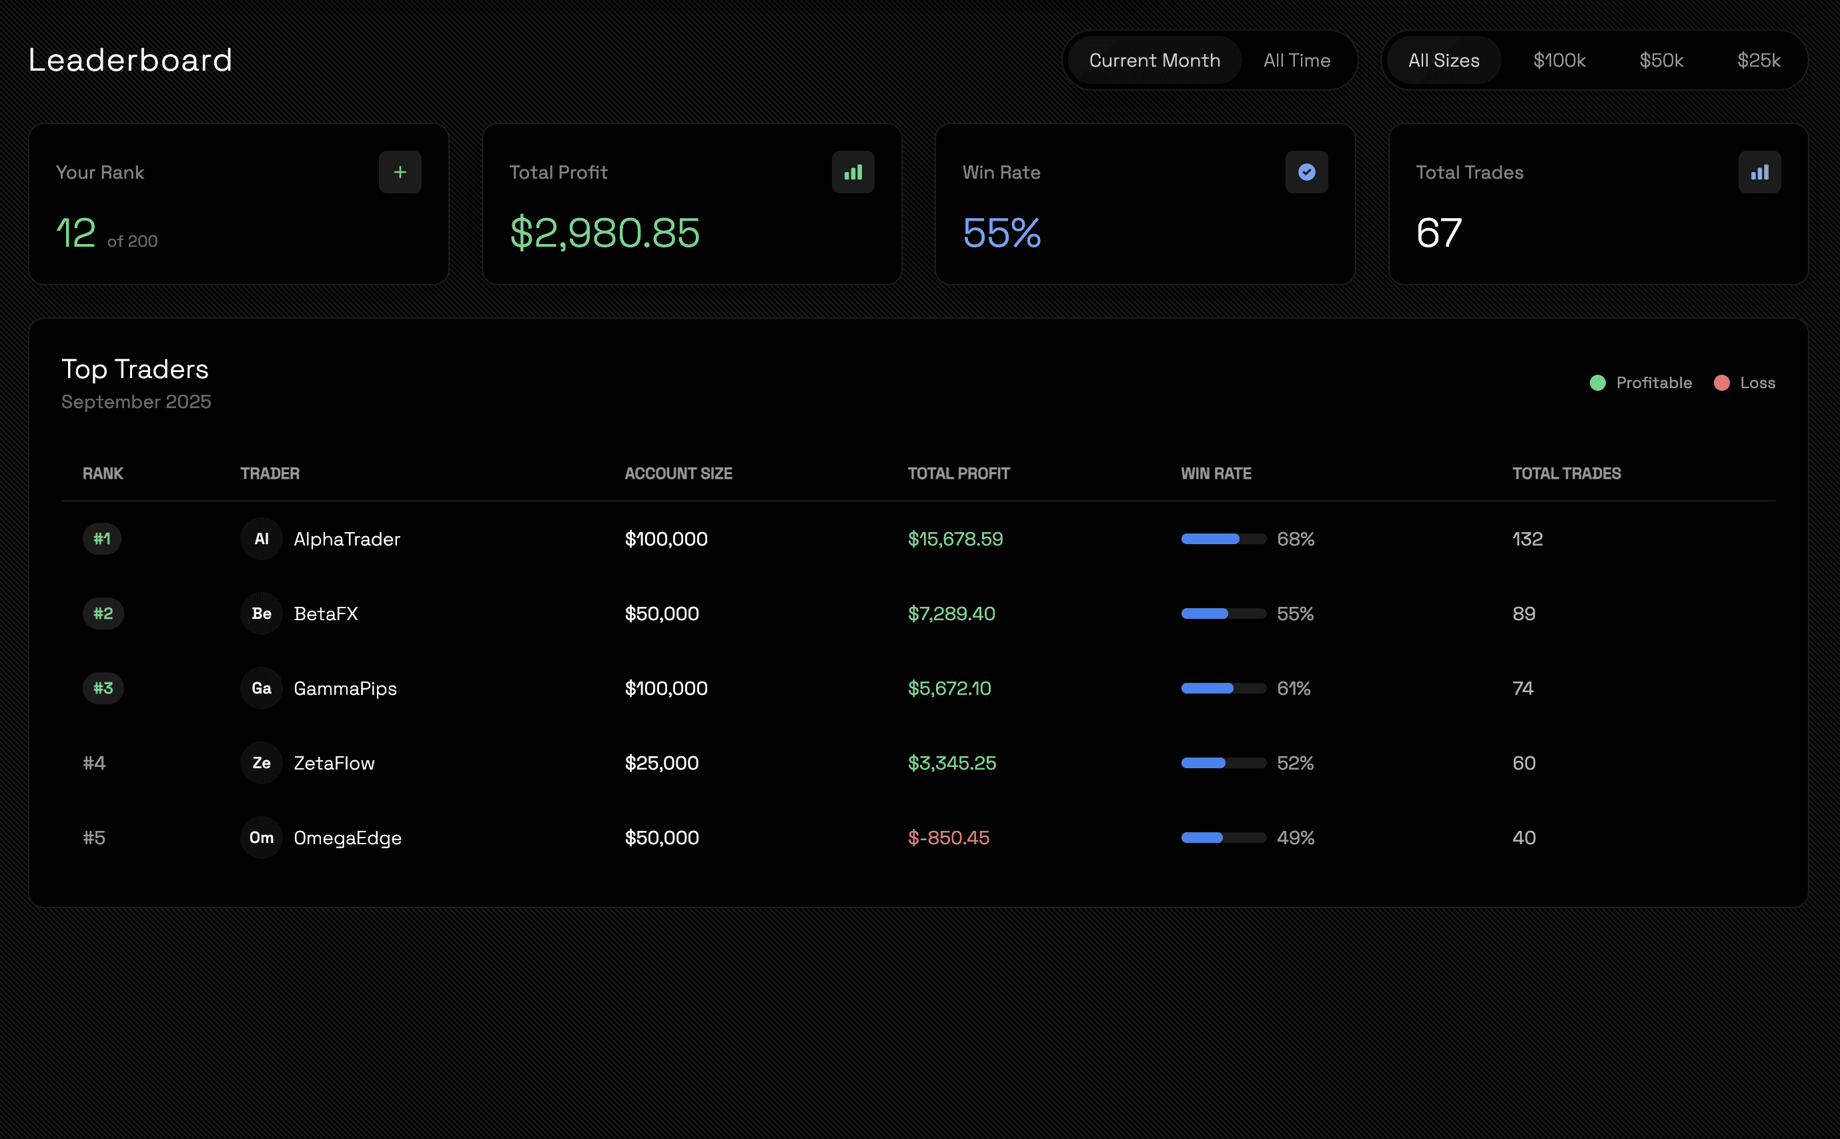
Task: Click AlphaTrader's 132 total trades value
Action: pyautogui.click(x=1527, y=539)
